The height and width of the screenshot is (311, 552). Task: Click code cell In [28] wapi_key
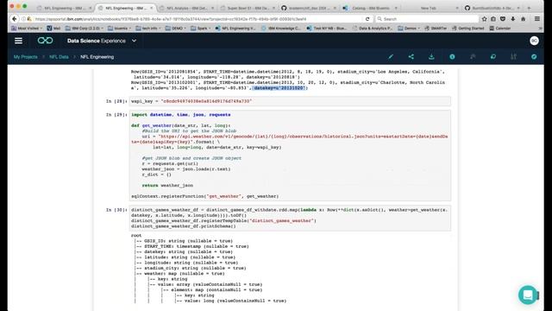[x=290, y=101]
